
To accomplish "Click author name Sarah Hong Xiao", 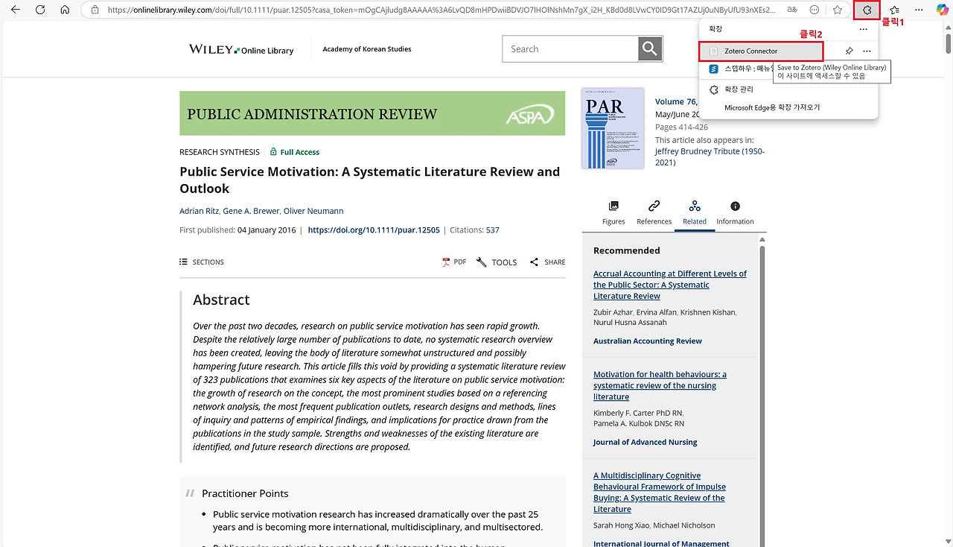I will [x=620, y=525].
